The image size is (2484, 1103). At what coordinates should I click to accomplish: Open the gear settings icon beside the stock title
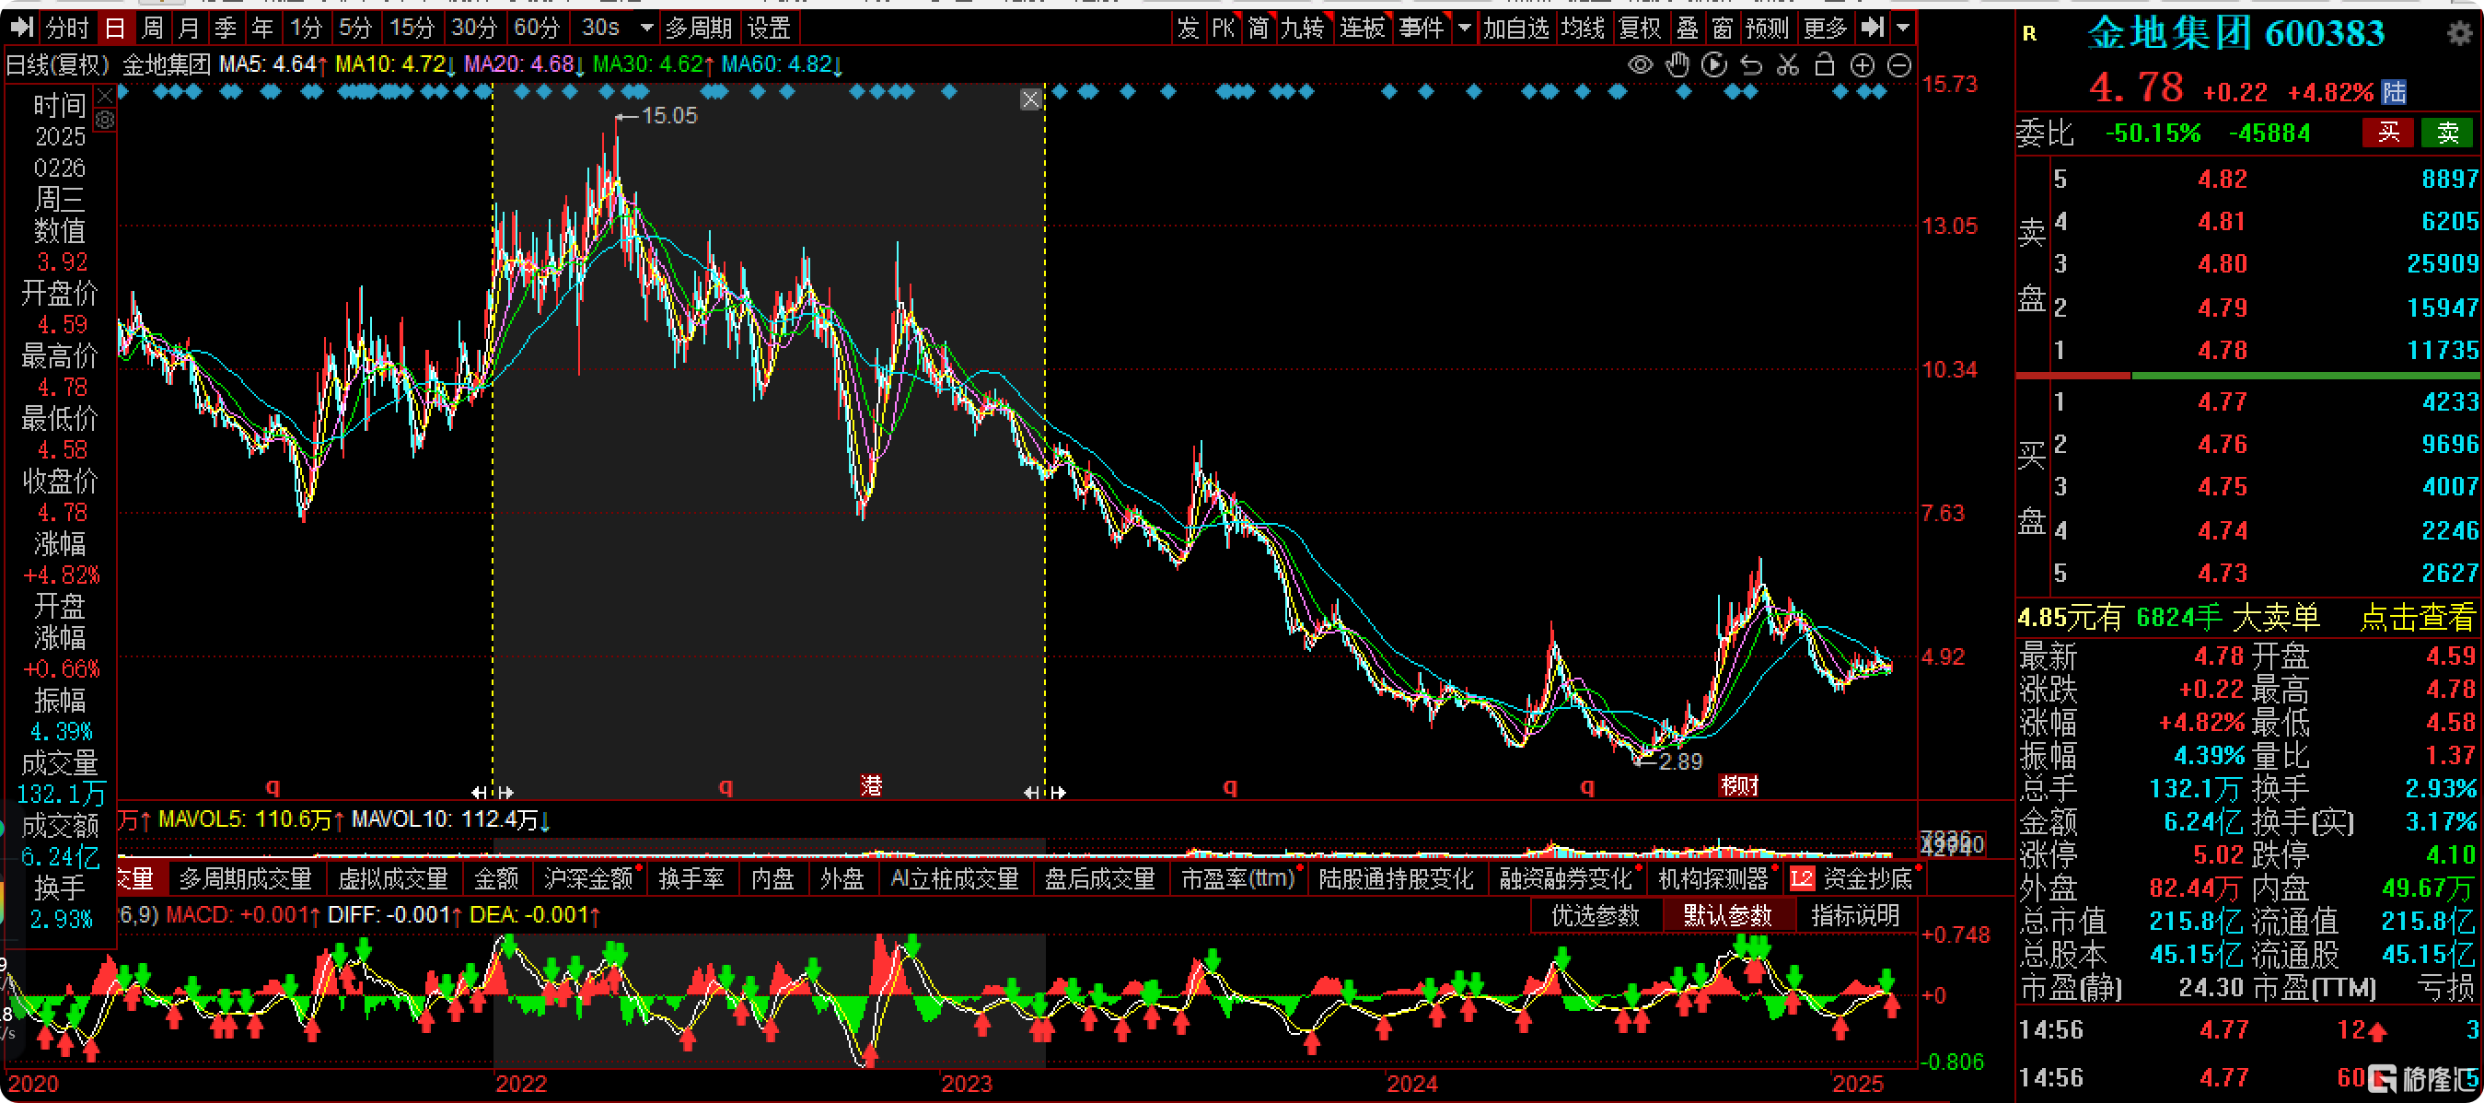pyautogui.click(x=2460, y=33)
